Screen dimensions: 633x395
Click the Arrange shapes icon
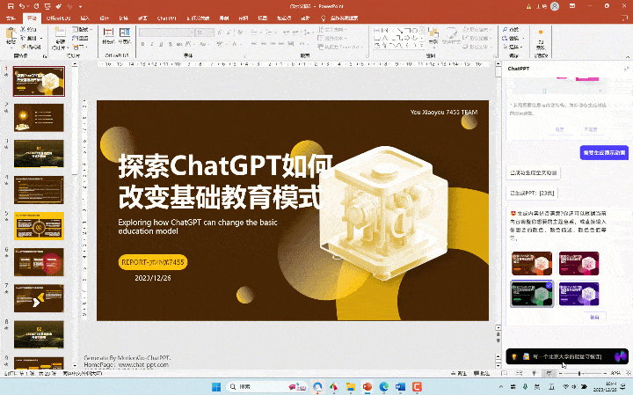pyautogui.click(x=433, y=33)
